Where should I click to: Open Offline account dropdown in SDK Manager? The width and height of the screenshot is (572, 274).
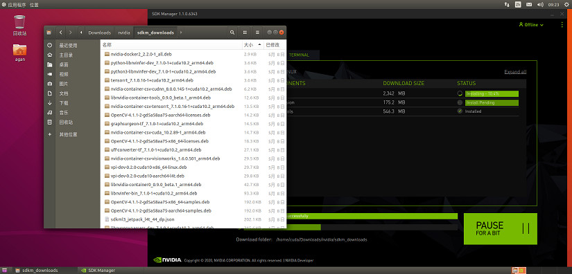pyautogui.click(x=531, y=25)
